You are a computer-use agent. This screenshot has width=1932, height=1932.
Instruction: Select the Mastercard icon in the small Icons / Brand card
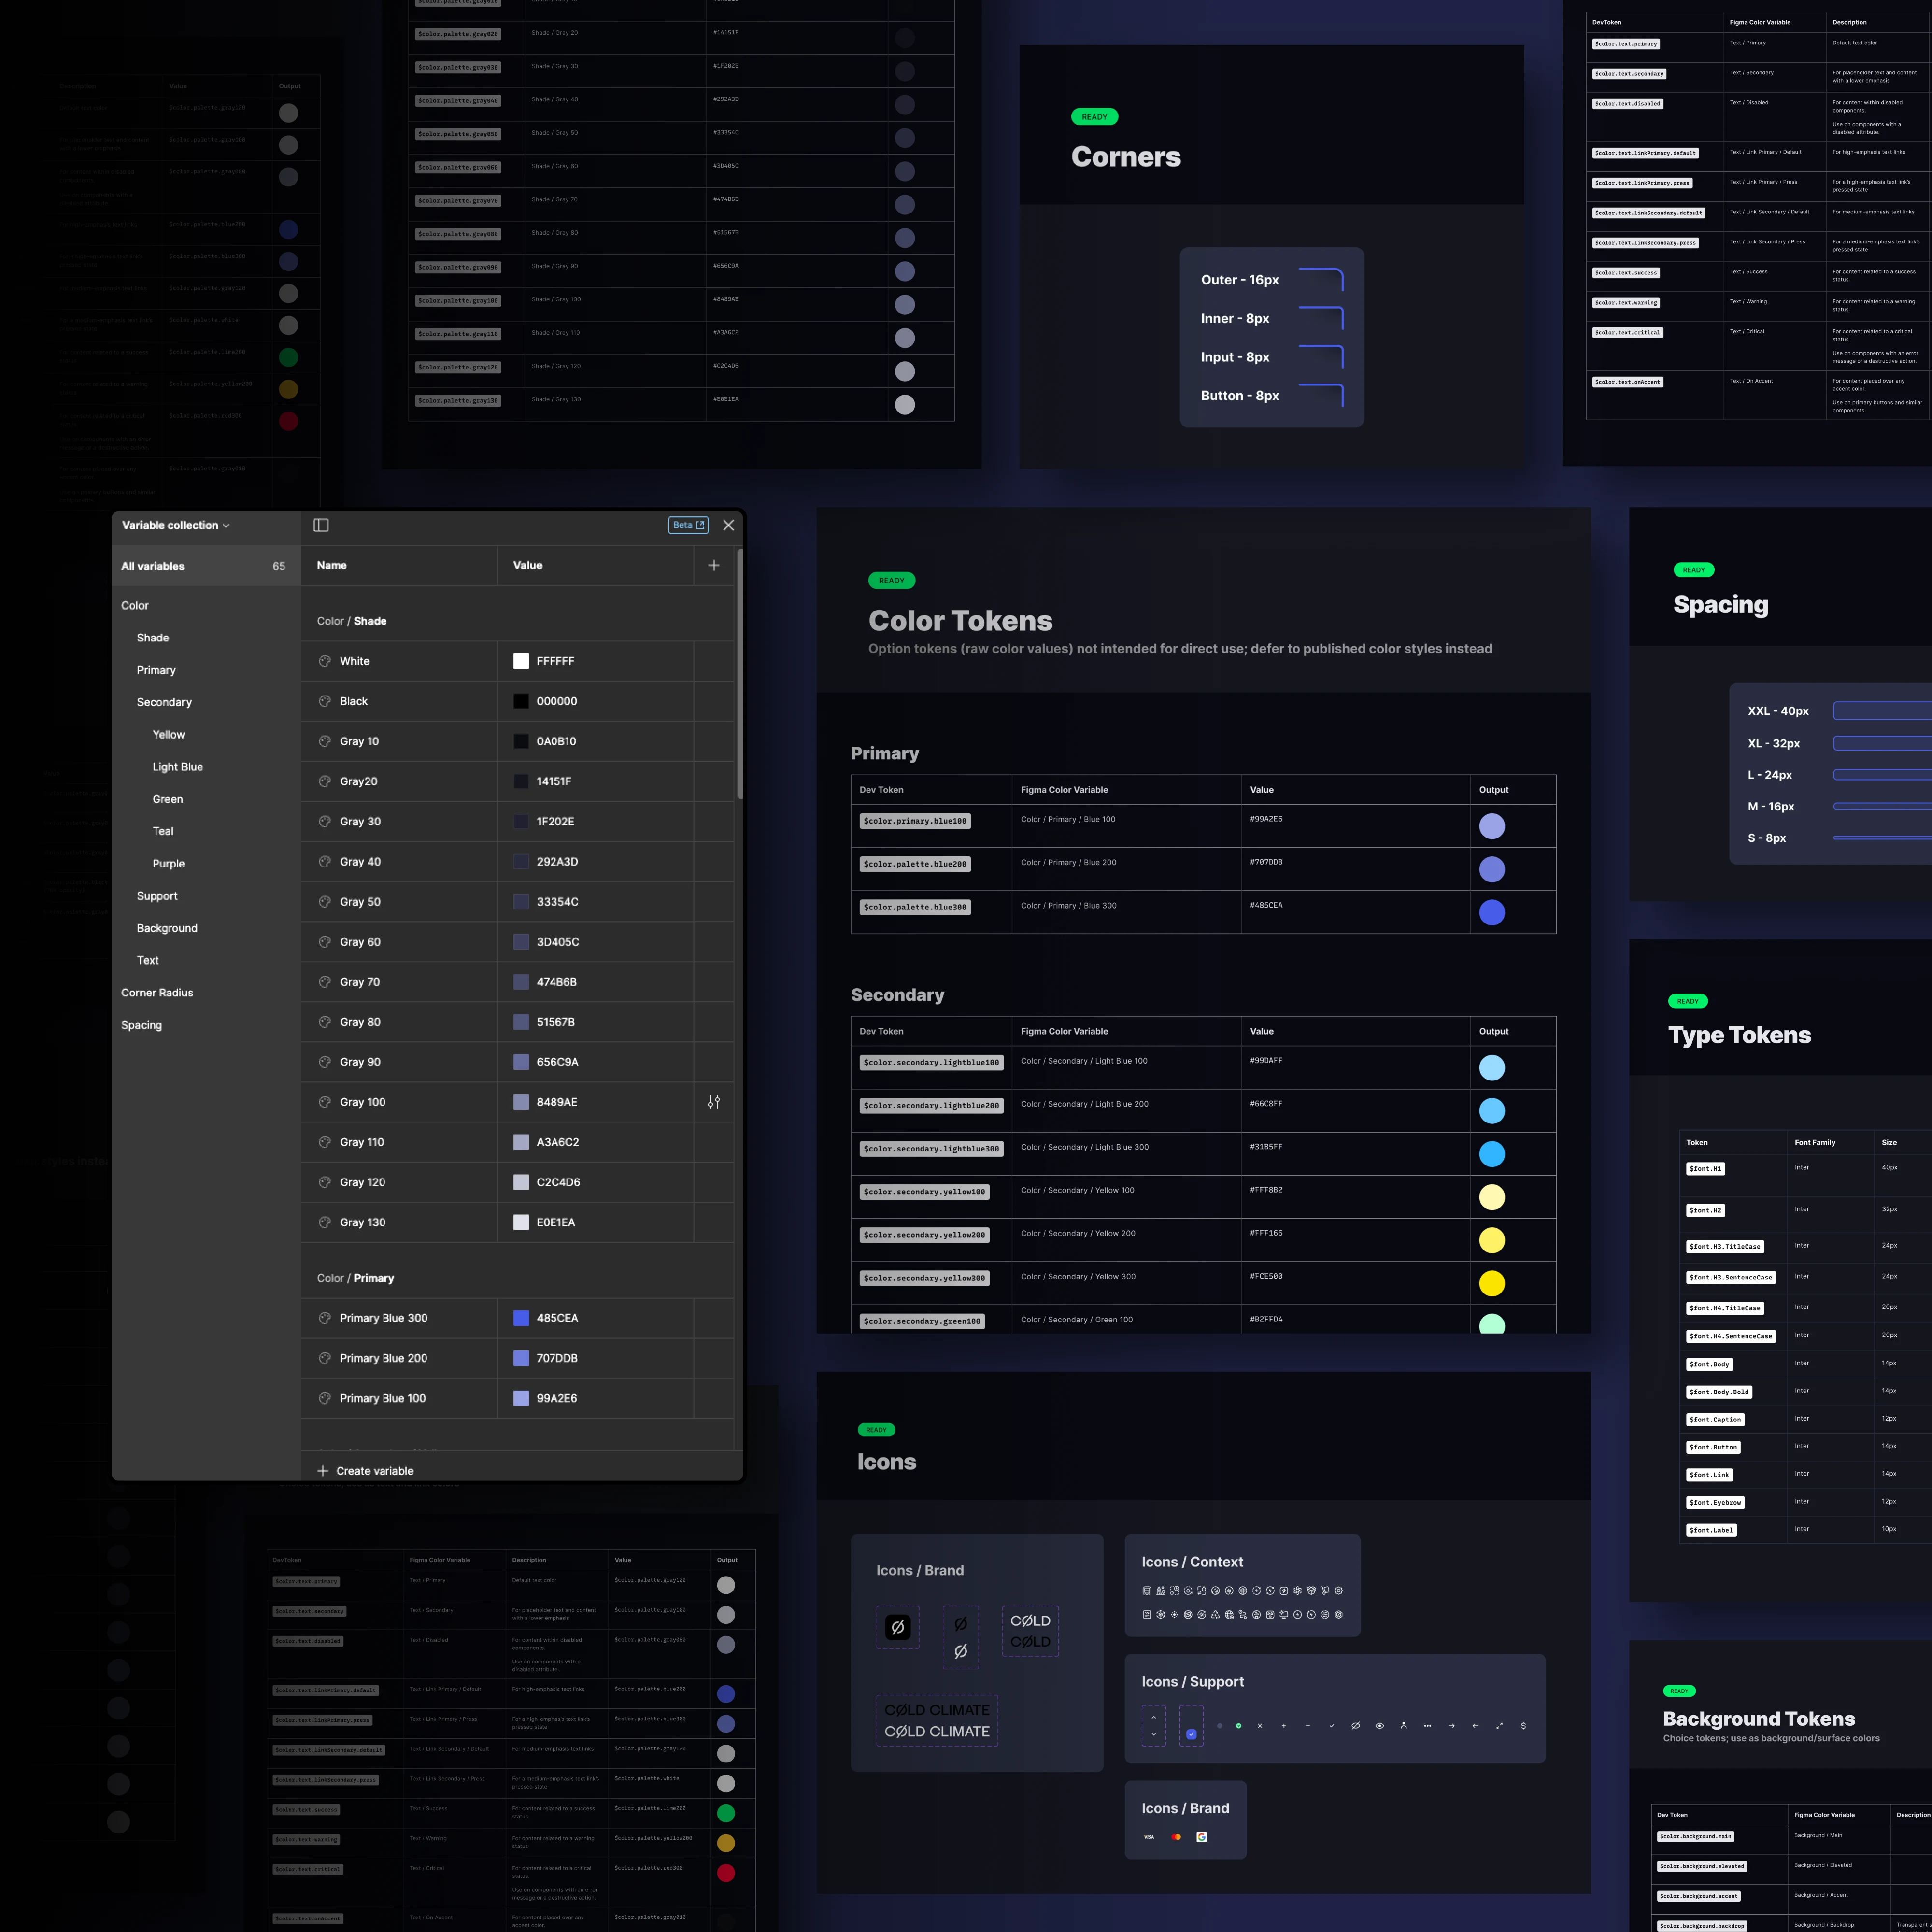tap(1176, 1837)
